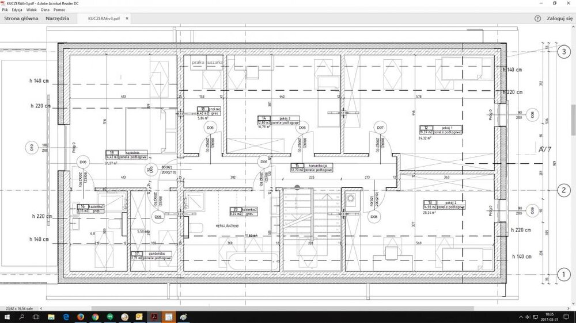Viewport: 576px width, 323px height.
Task: Open the Widok menu
Action: (x=31, y=10)
